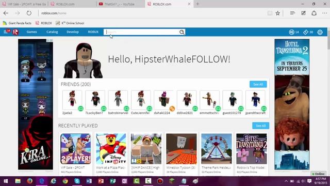Switch to the YouTube browser tab
The image size is (330, 186).
[120, 4]
